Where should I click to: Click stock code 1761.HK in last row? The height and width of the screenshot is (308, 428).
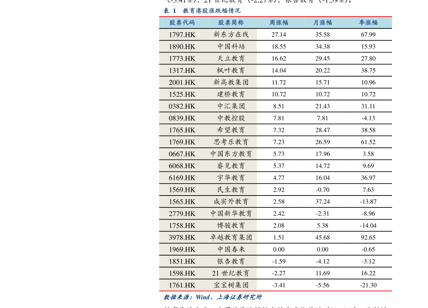(x=182, y=285)
